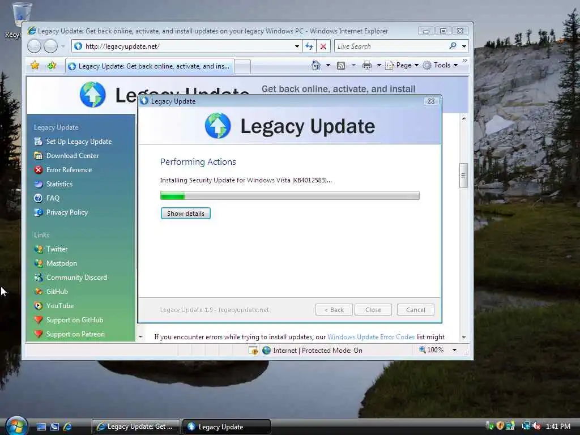
Task: Open Support on GitHub link
Action: (x=75, y=320)
